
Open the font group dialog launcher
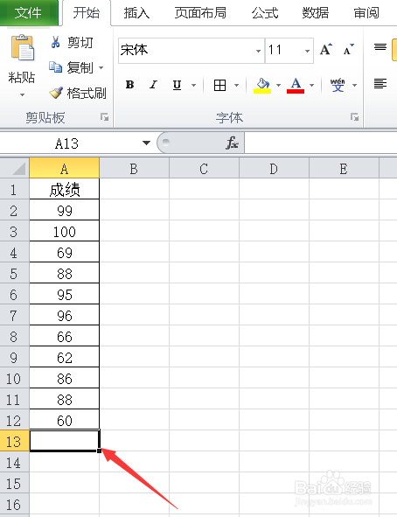click(x=354, y=117)
